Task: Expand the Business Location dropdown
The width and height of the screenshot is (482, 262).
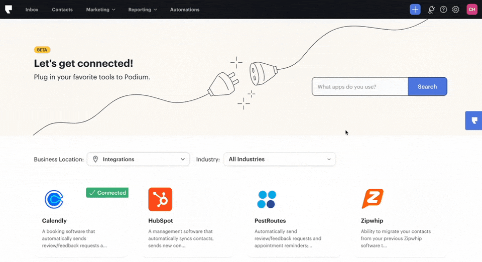Action: [x=139, y=159]
